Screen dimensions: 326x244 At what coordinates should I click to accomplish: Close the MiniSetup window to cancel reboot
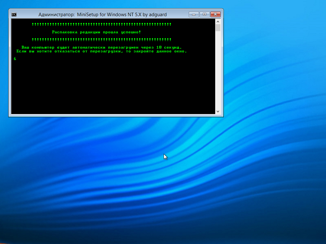click(216, 14)
